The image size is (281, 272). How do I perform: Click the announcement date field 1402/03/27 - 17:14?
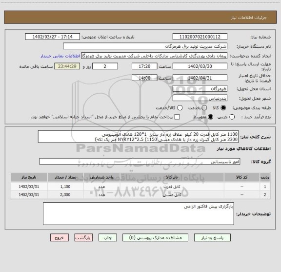pos(53,37)
